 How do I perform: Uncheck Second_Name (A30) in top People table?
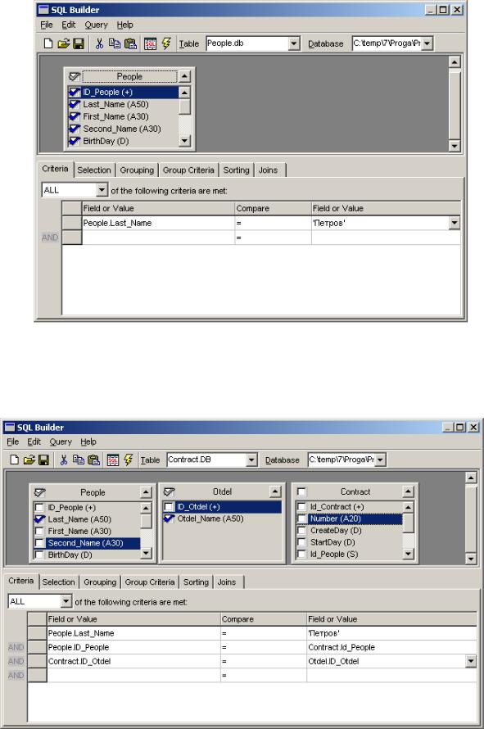coord(75,129)
